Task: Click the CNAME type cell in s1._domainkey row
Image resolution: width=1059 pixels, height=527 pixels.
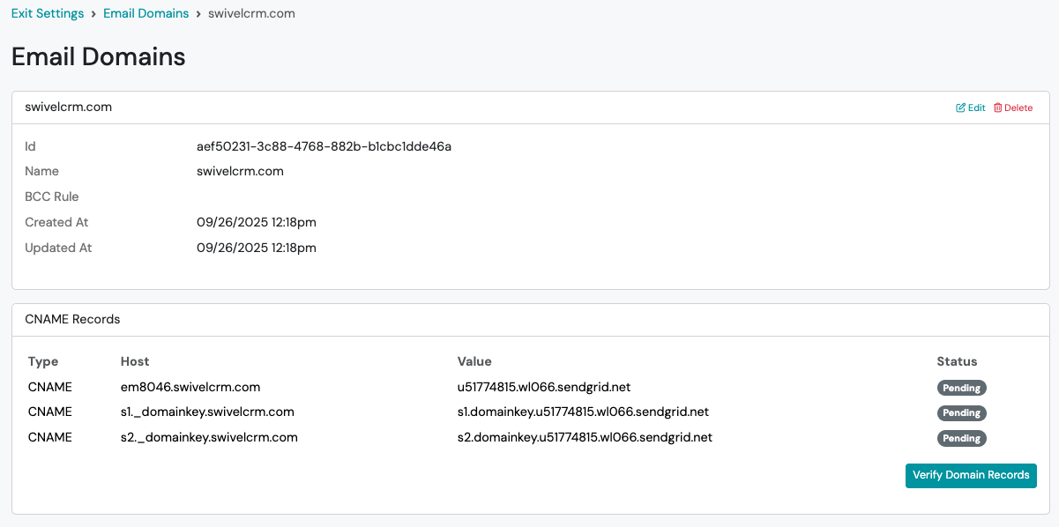Action: click(x=50, y=412)
